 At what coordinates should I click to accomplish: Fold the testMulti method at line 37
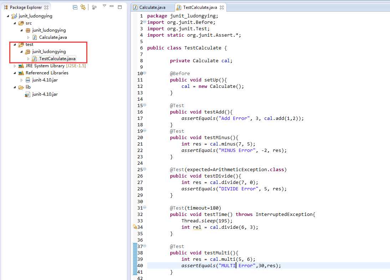click(144, 246)
